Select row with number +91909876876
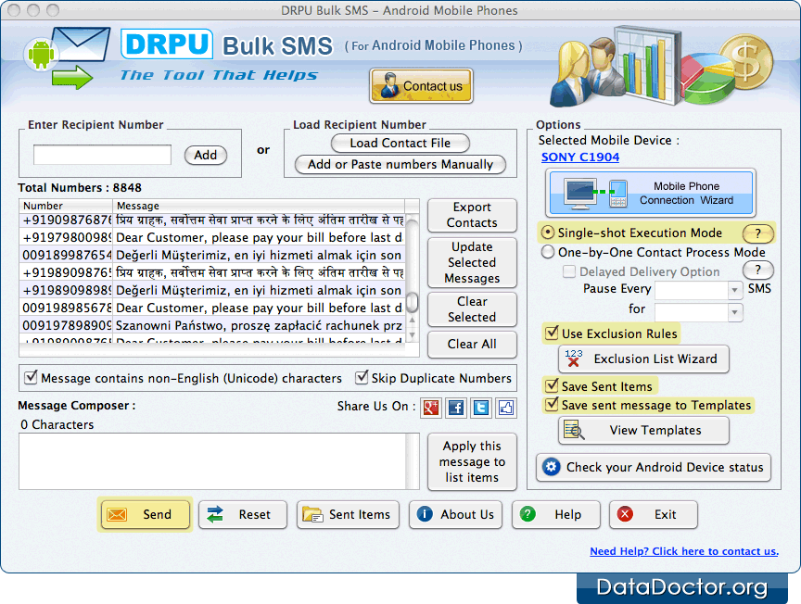 point(212,220)
